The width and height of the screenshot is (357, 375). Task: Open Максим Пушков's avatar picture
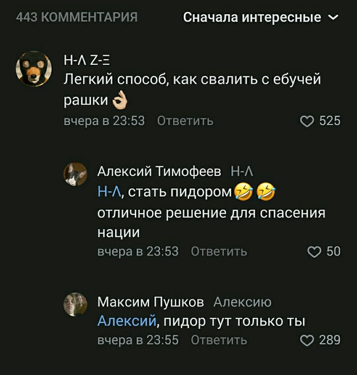click(75, 304)
